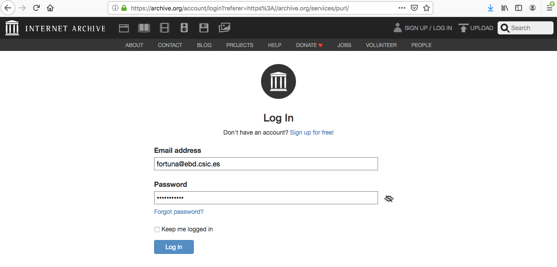
Task: Open the BLOG menu item
Action: click(204, 45)
